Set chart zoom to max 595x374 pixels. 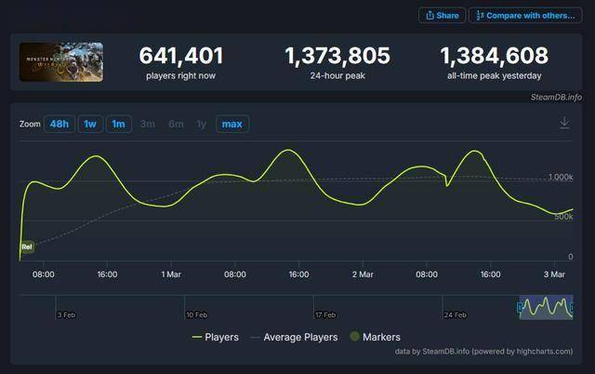click(232, 124)
